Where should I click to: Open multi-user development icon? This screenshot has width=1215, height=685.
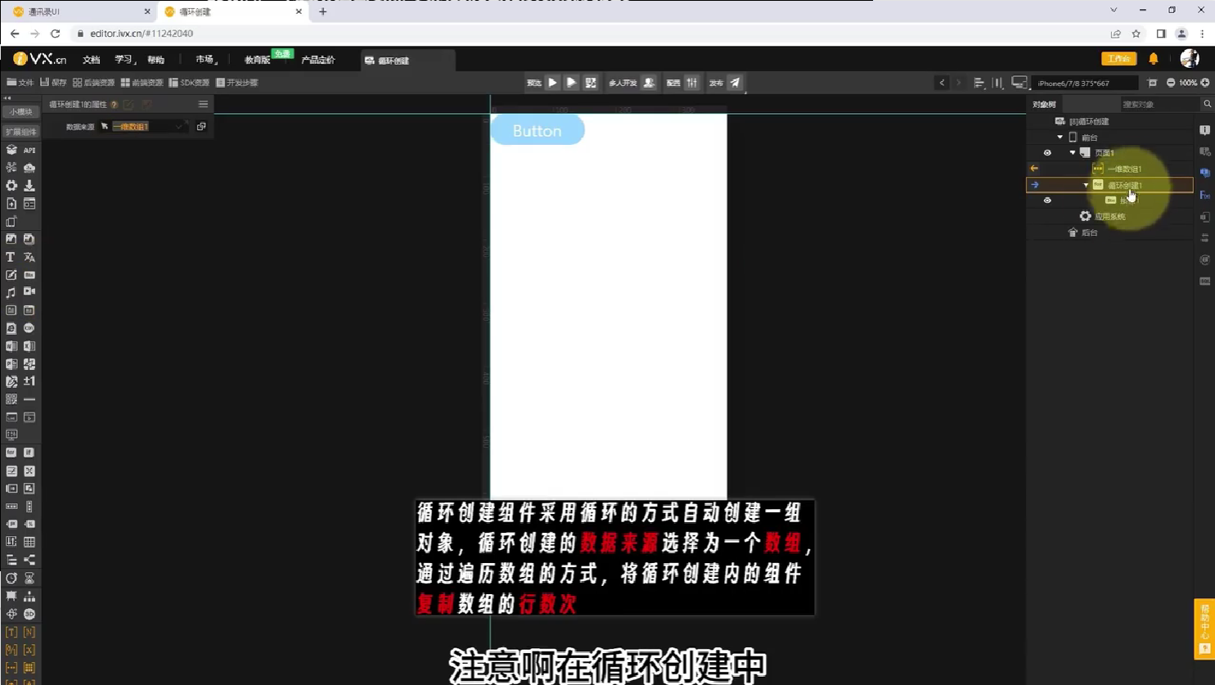649,83
